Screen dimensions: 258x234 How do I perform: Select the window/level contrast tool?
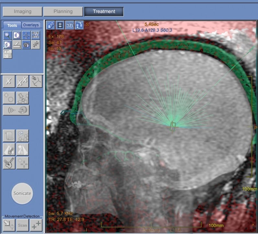(17, 35)
